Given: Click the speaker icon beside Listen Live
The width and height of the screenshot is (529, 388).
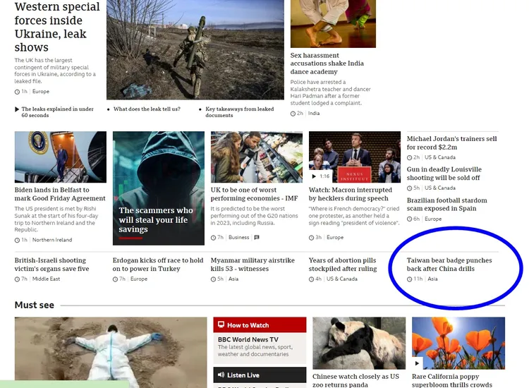Looking at the screenshot, I should tap(221, 375).
